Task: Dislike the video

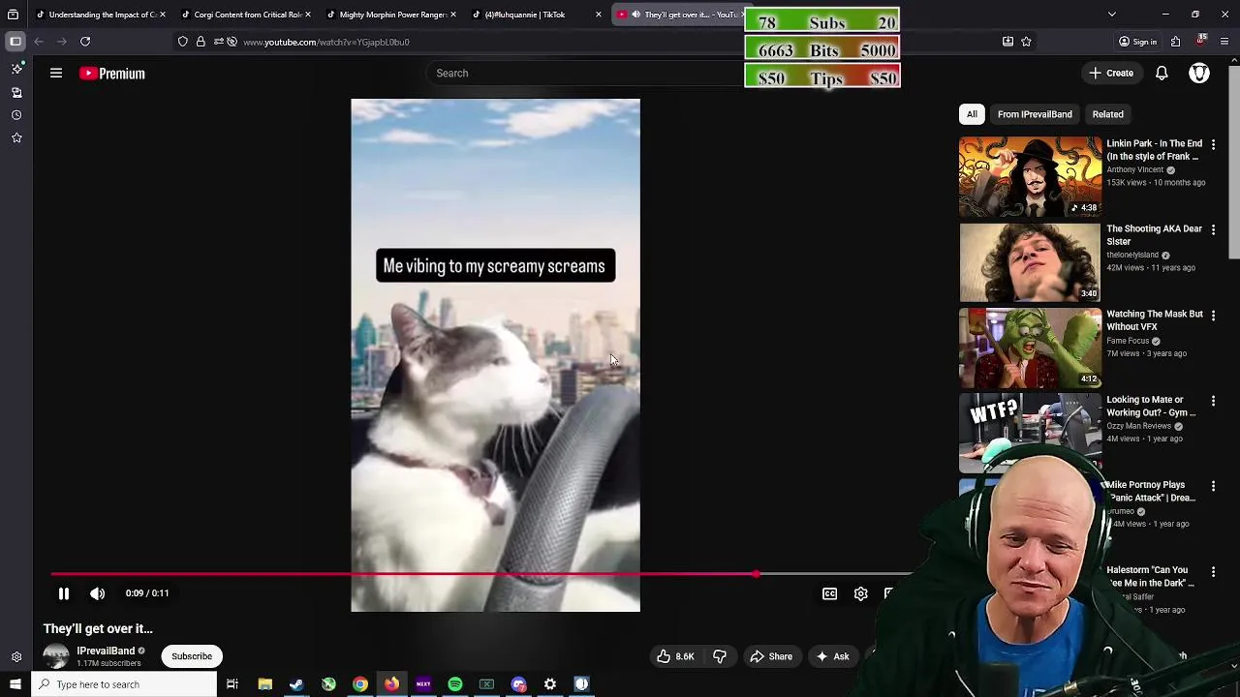Action: (x=720, y=656)
